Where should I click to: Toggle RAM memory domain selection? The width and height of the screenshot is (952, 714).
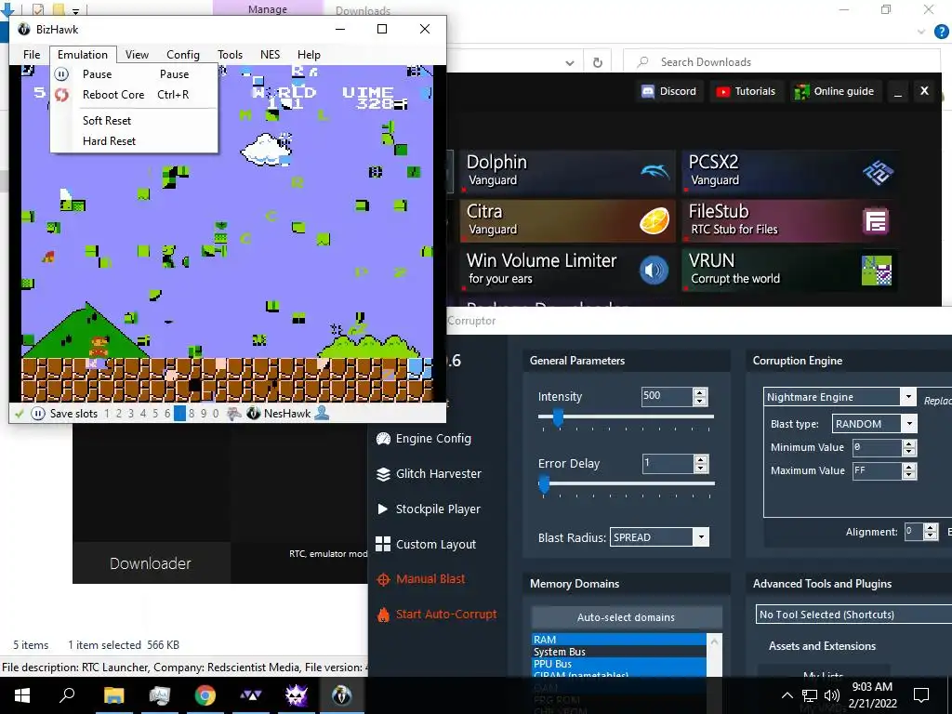click(x=618, y=640)
